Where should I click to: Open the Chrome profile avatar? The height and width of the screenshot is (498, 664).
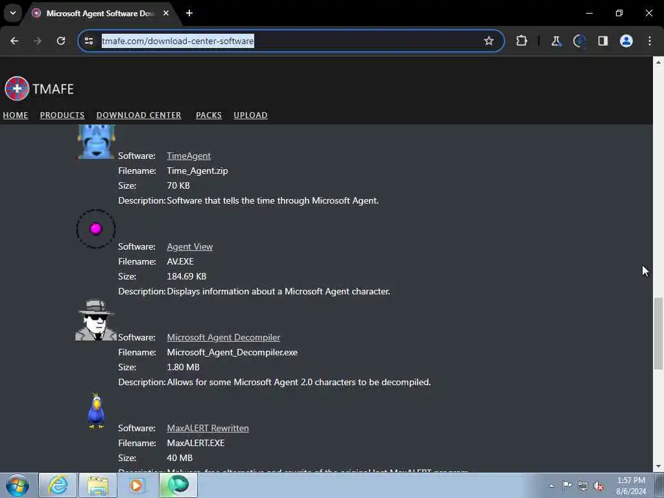pyautogui.click(x=626, y=41)
